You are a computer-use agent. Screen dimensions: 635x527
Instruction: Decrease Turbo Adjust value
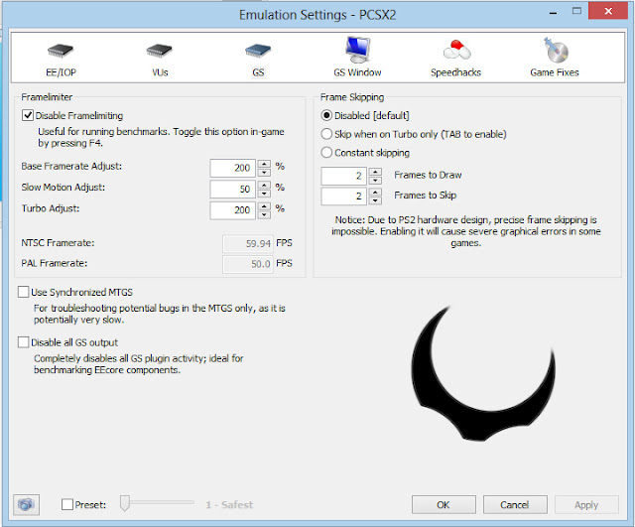point(264,214)
